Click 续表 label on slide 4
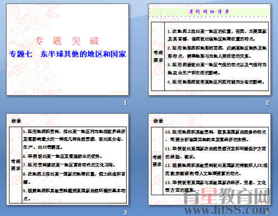278x216 pixels. 158,121
